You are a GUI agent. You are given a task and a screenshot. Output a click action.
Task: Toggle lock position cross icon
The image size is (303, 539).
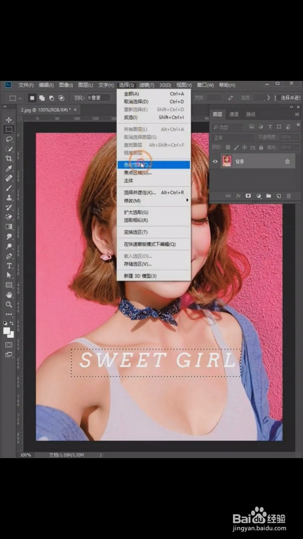[245, 148]
